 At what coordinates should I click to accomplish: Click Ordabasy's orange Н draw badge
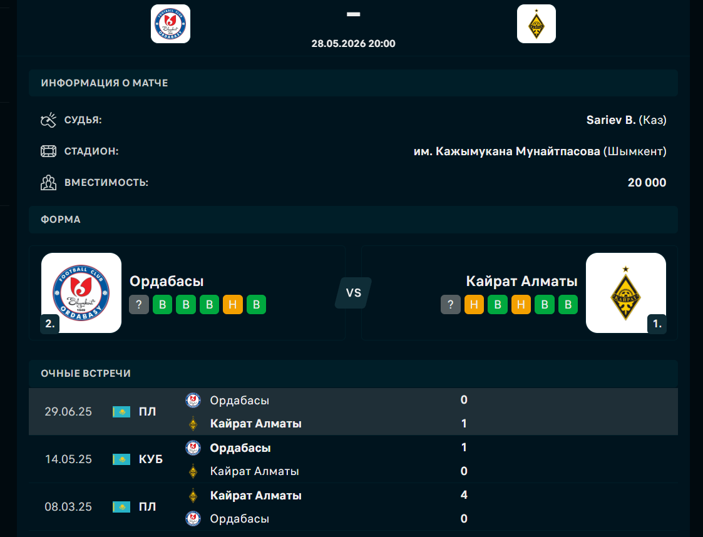coord(233,304)
